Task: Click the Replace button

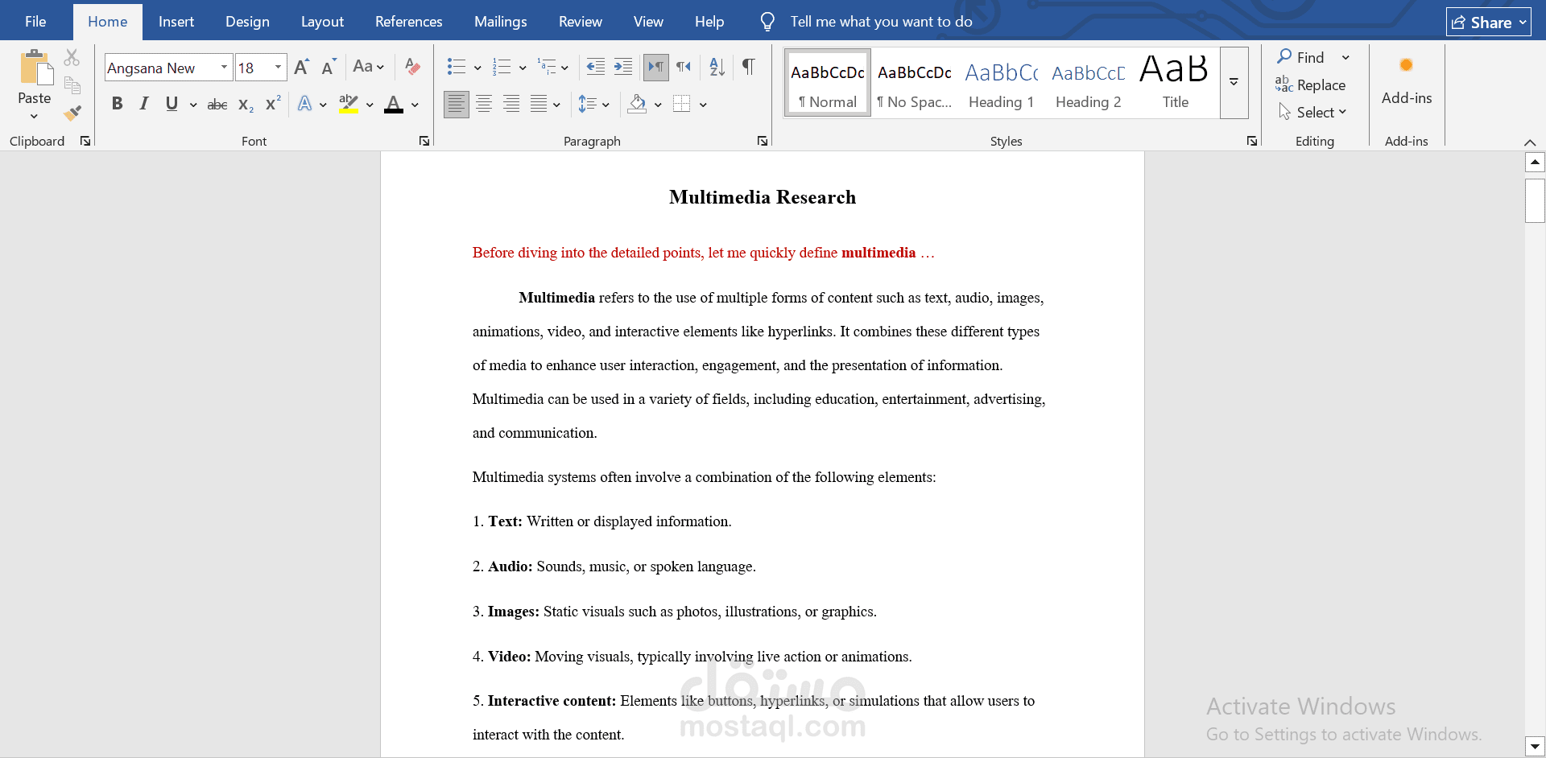Action: (1310, 84)
